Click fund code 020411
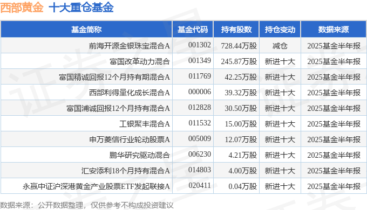 [200, 185]
